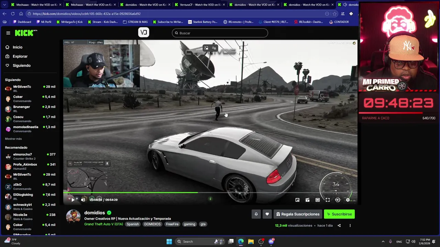The image size is (440, 247).
Task: Expand Mostrar más in the following list
Action: pos(13,139)
